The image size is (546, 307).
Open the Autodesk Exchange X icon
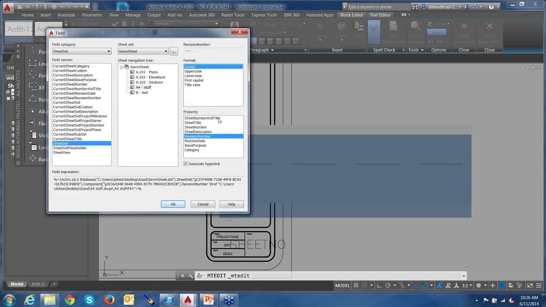pos(466,7)
